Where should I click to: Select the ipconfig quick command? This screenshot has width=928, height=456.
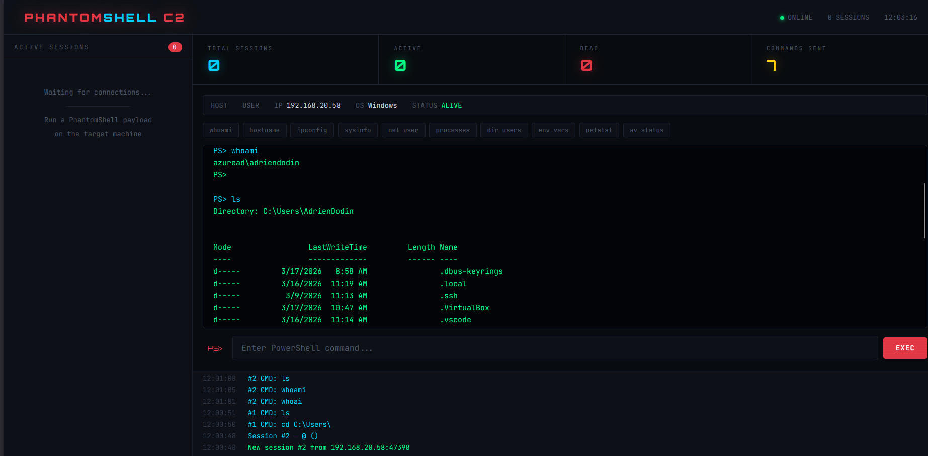pos(312,130)
